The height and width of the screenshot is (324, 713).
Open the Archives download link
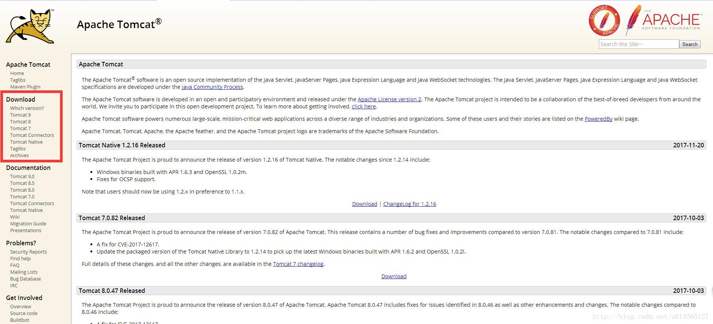(20, 155)
